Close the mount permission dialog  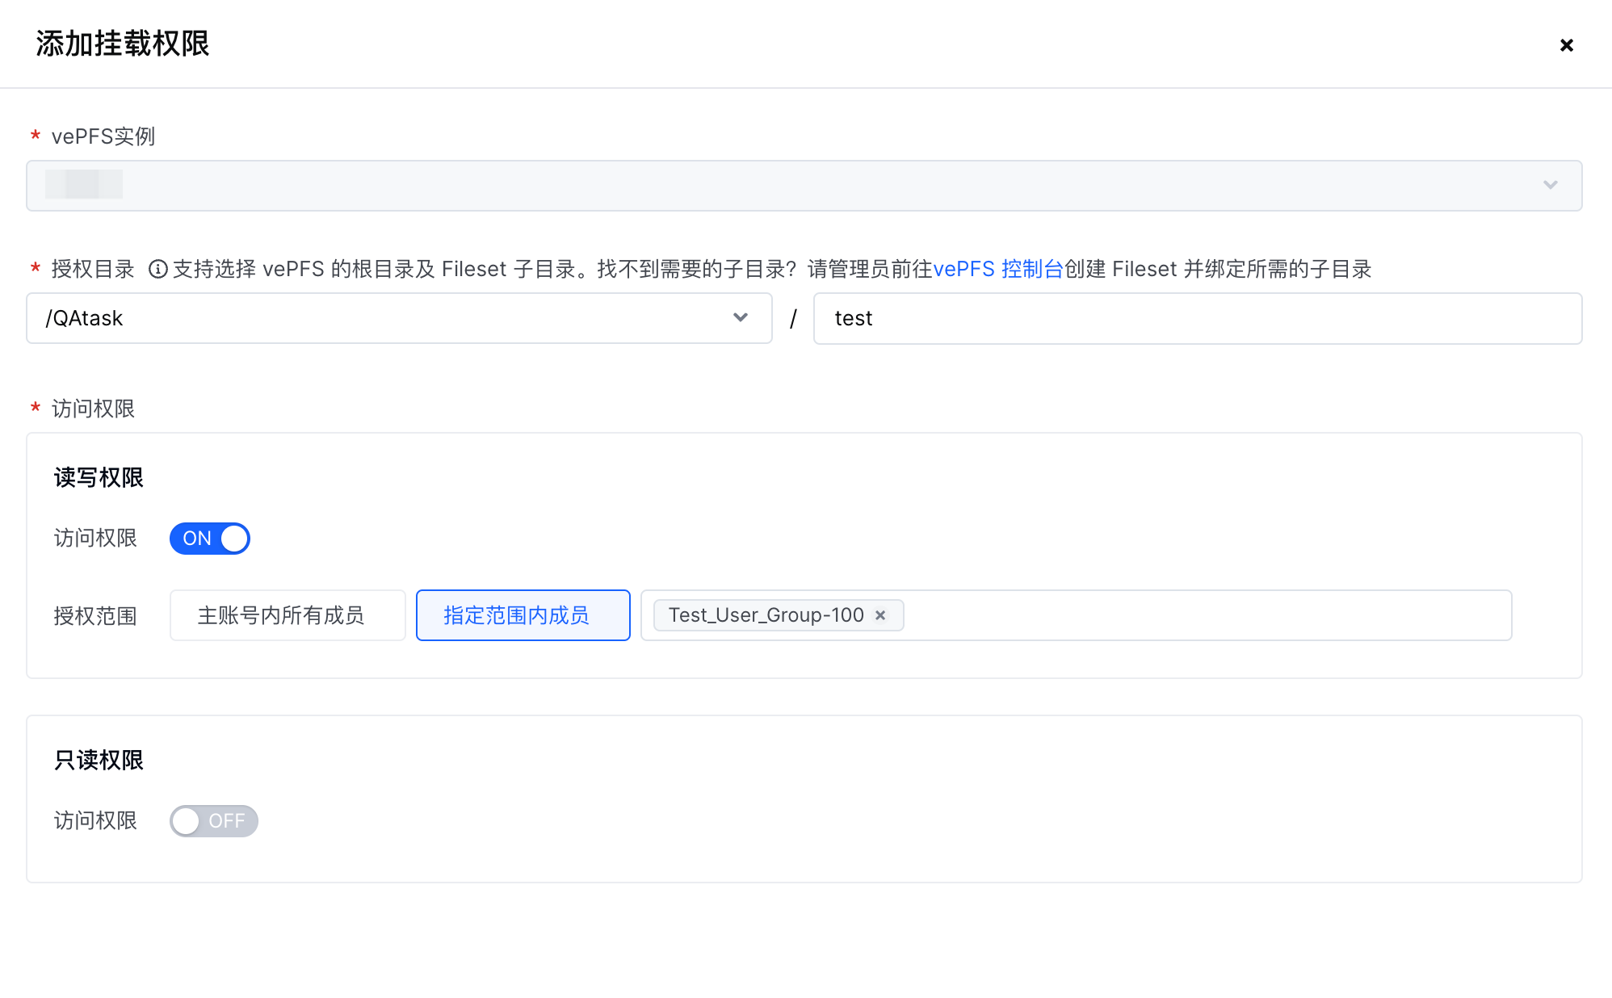[1566, 45]
